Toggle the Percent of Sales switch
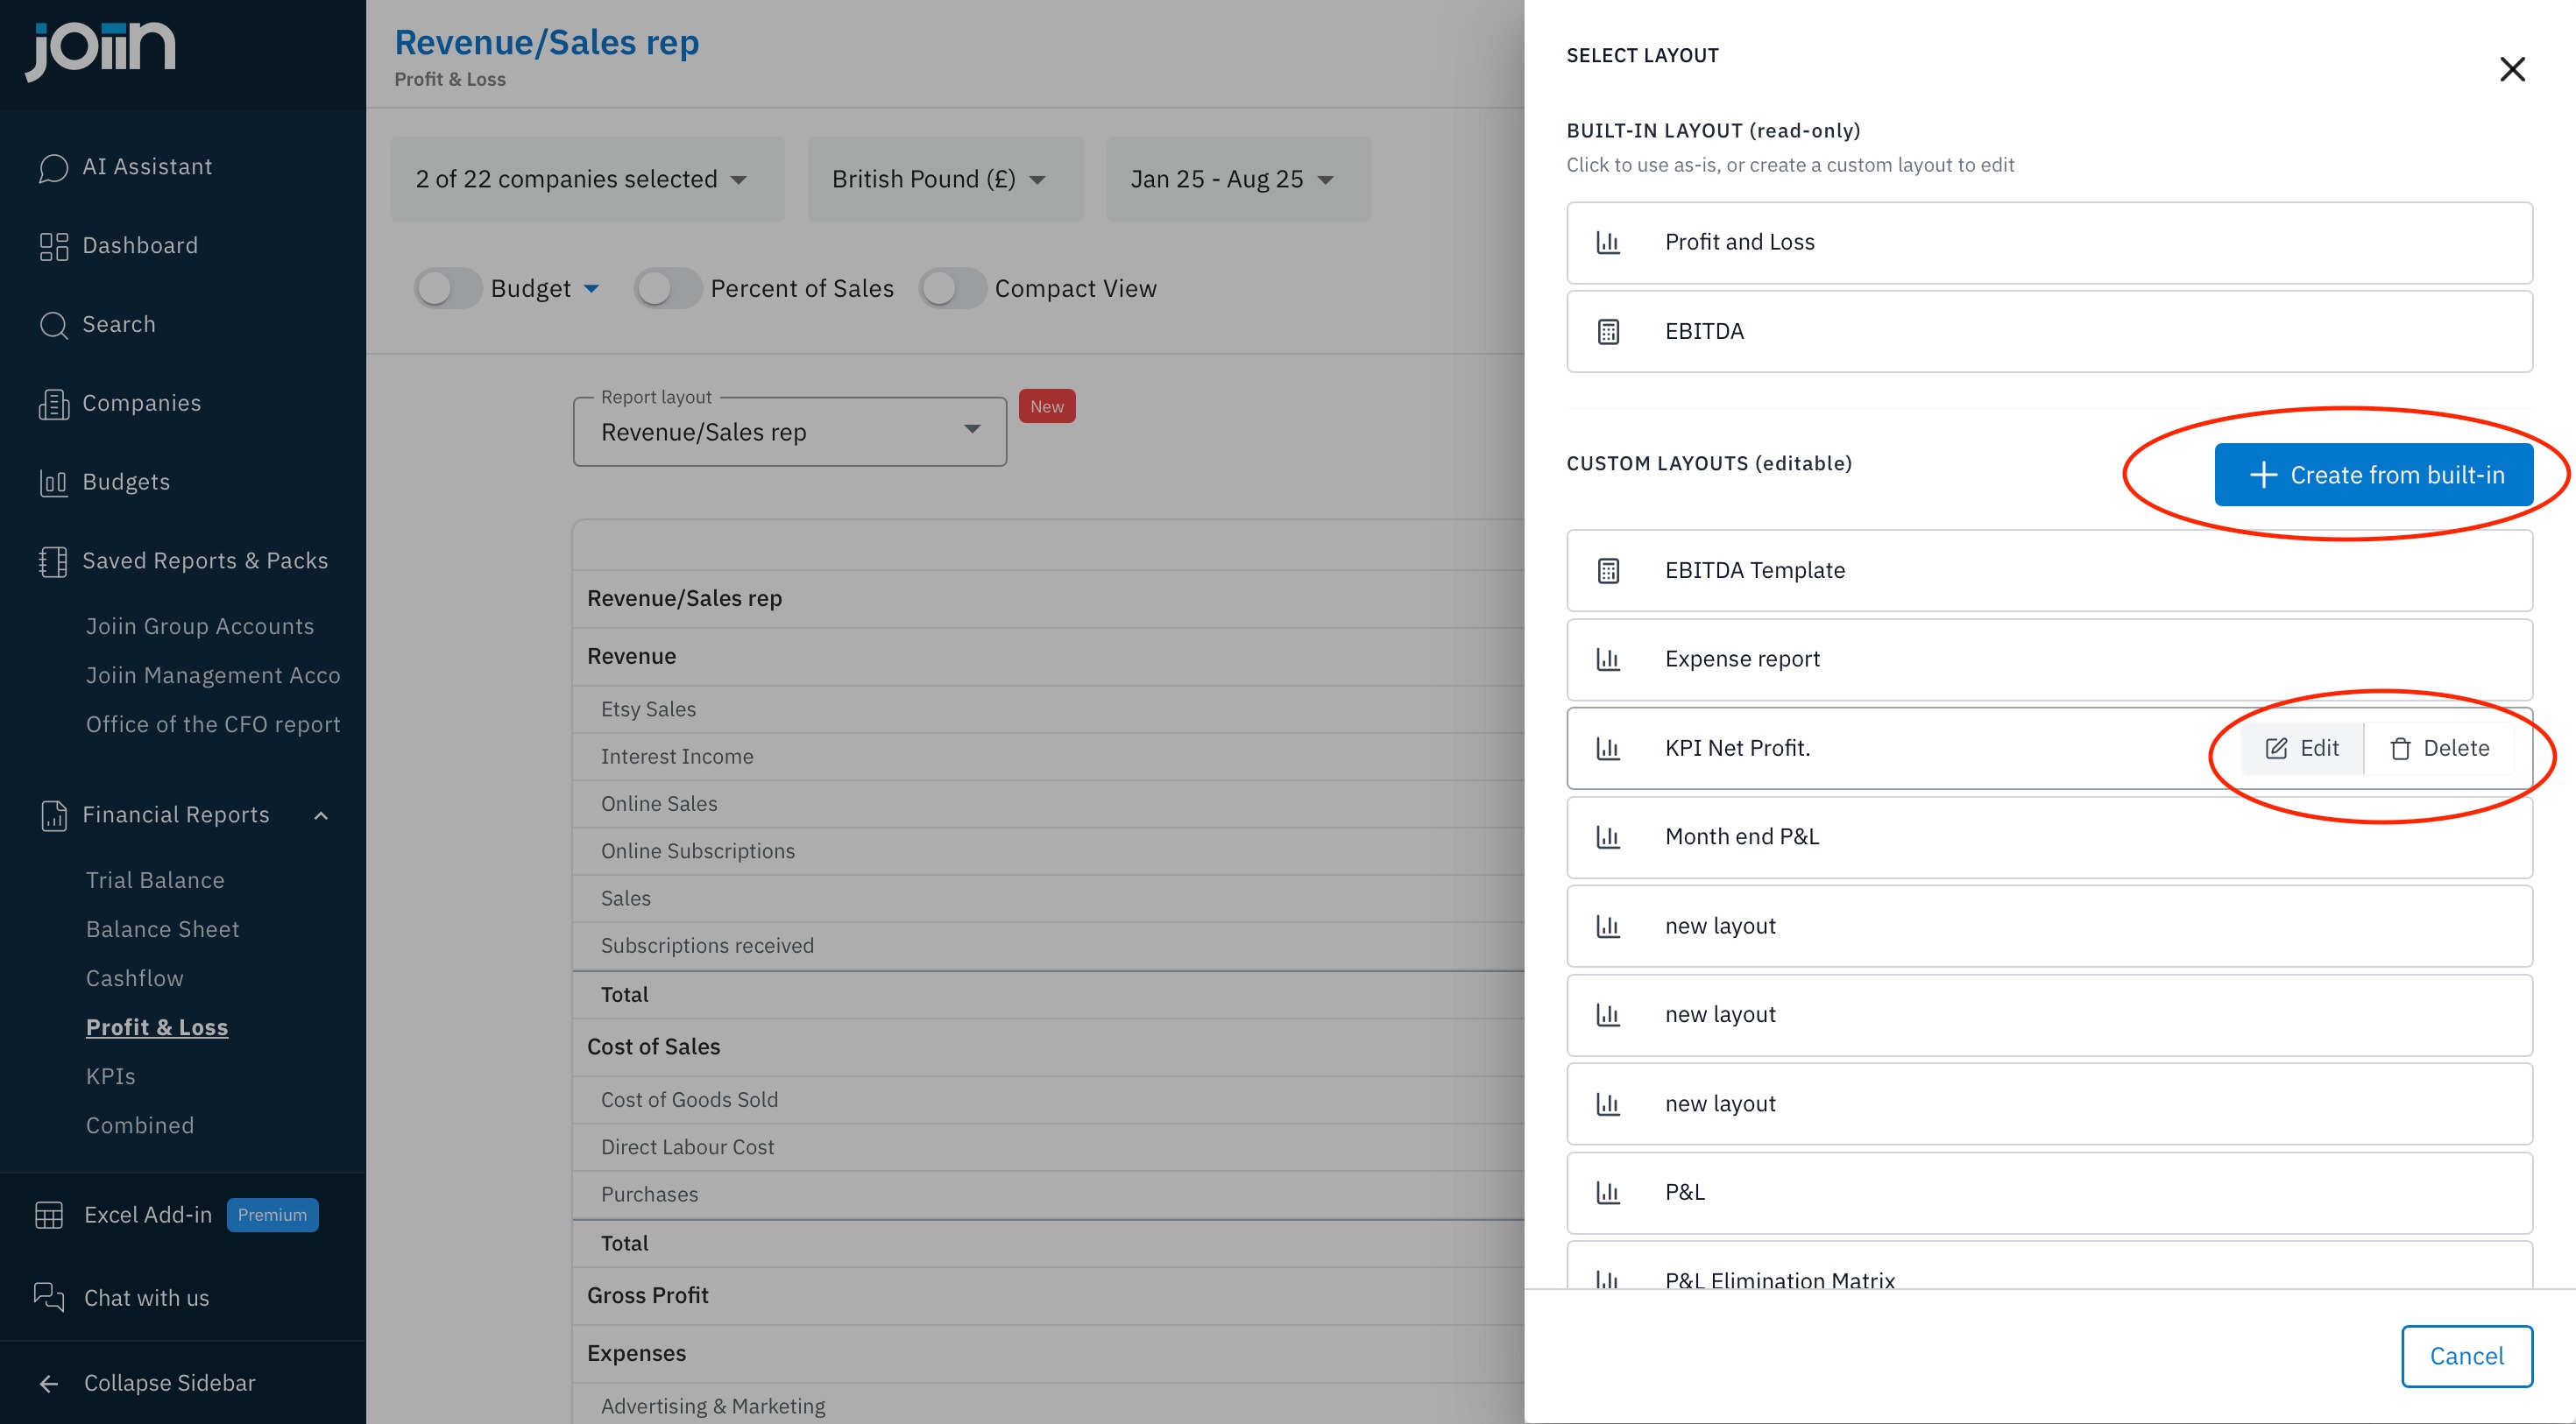Viewport: 2576px width, 1424px height. [668, 289]
